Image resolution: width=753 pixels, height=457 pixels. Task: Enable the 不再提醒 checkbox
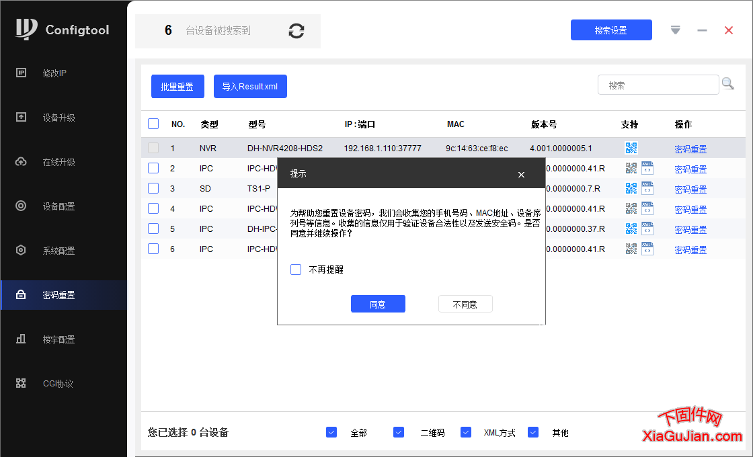click(x=296, y=269)
